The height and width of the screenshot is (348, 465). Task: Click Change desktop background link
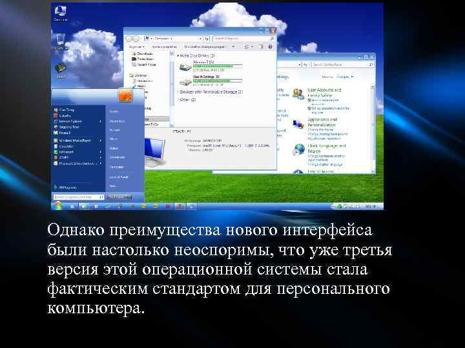pyautogui.click(x=327, y=134)
